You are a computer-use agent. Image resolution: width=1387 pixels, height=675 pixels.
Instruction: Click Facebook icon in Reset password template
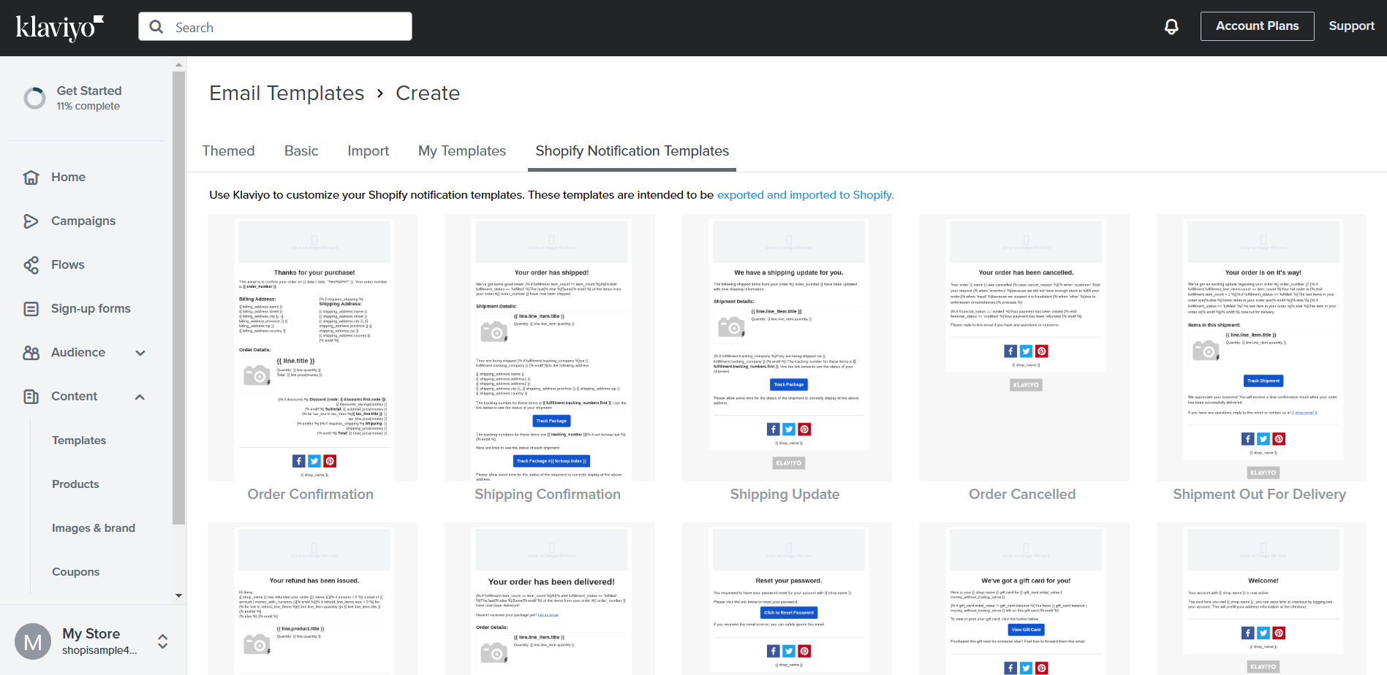tap(774, 651)
